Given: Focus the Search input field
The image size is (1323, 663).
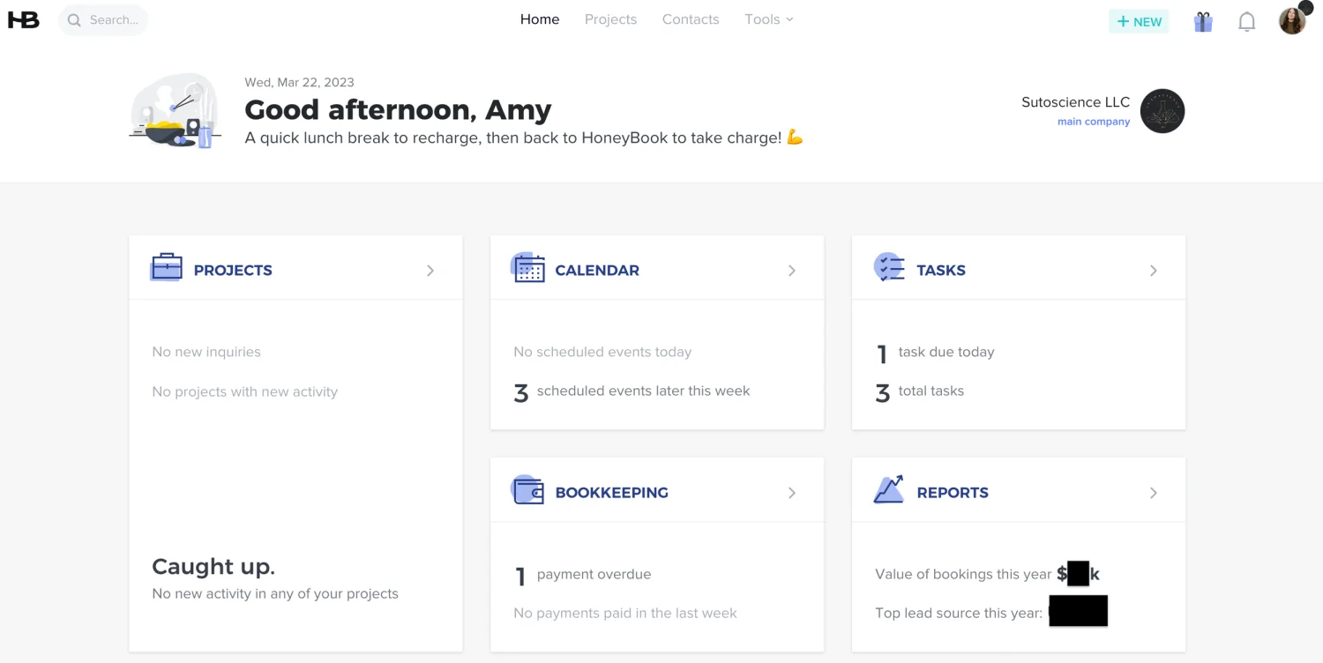Looking at the screenshot, I should point(103,19).
